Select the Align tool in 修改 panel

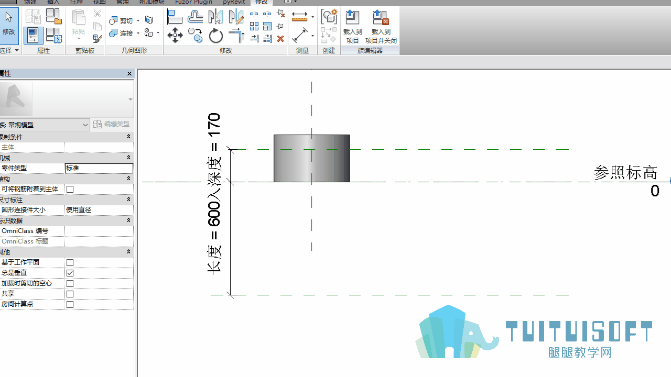click(x=175, y=17)
